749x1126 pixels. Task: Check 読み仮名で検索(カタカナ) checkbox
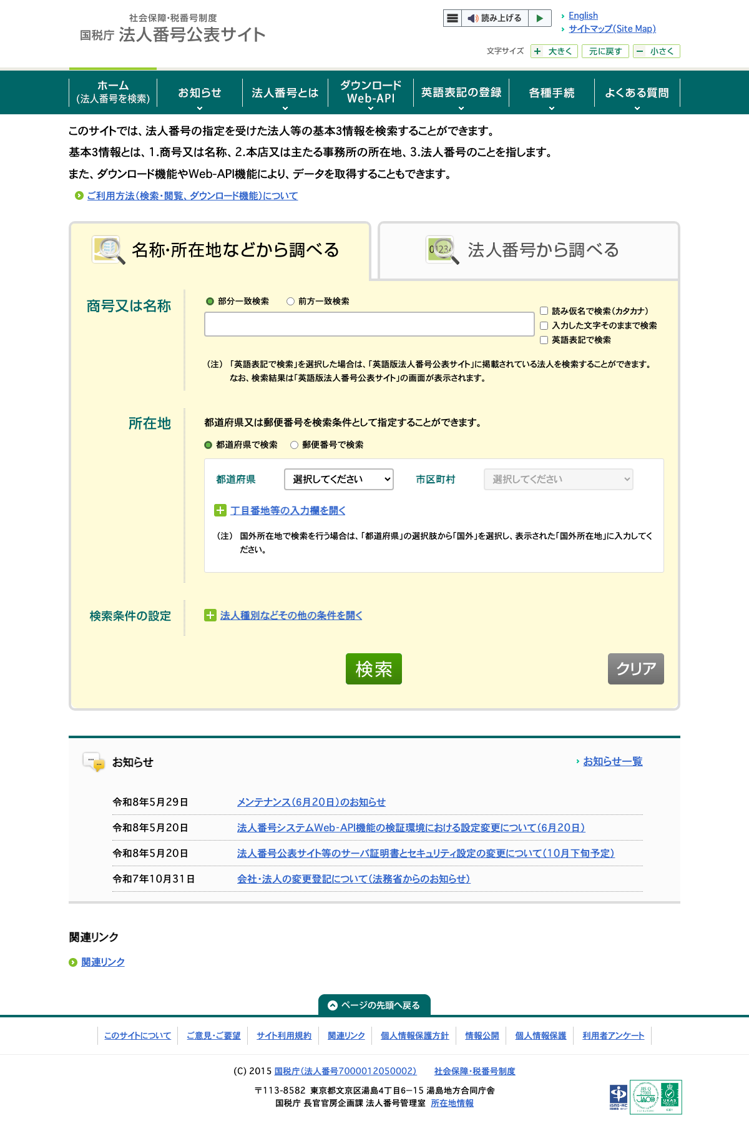544,311
